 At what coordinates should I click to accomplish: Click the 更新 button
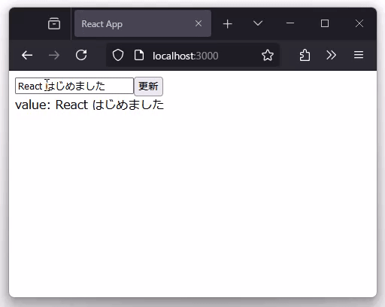pos(148,87)
